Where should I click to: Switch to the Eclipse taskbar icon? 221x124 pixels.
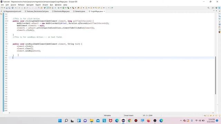pyautogui.click(x=123, y=121)
